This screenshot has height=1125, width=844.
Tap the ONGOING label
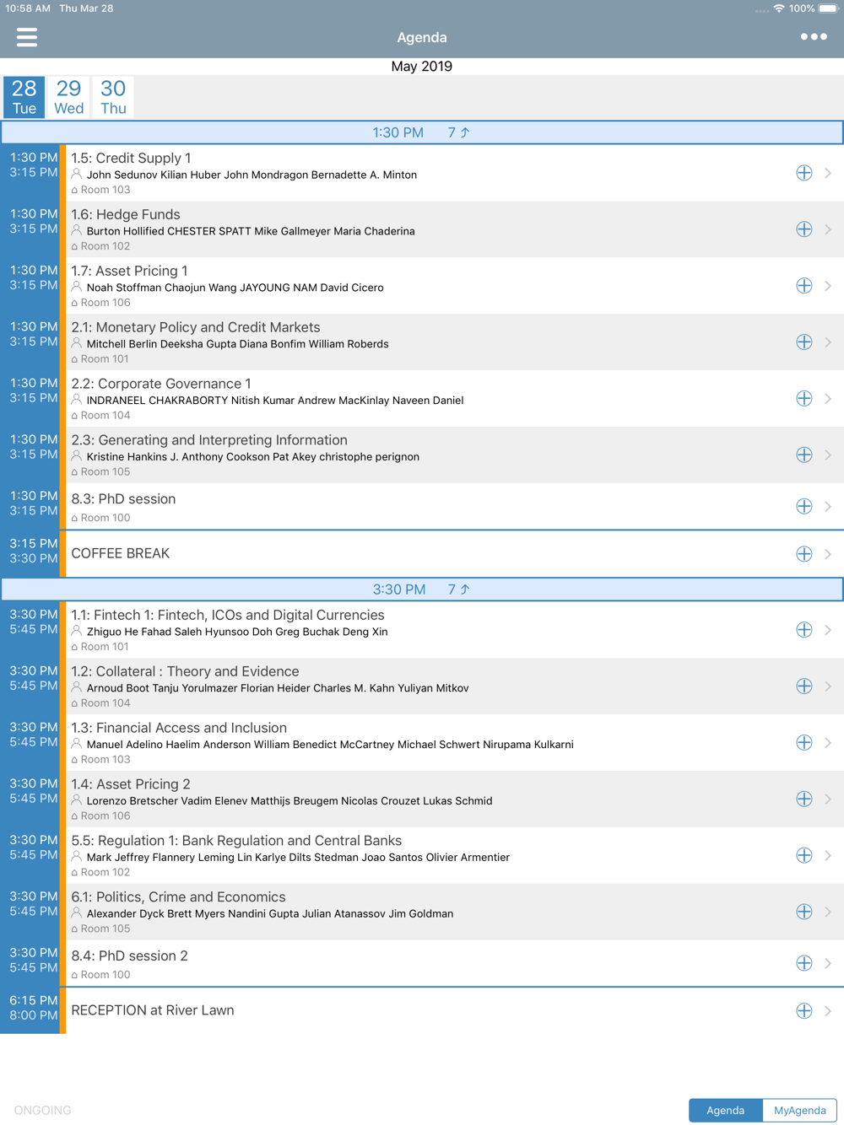click(x=43, y=1110)
